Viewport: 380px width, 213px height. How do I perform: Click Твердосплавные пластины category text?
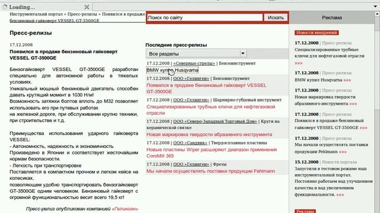point(239,143)
